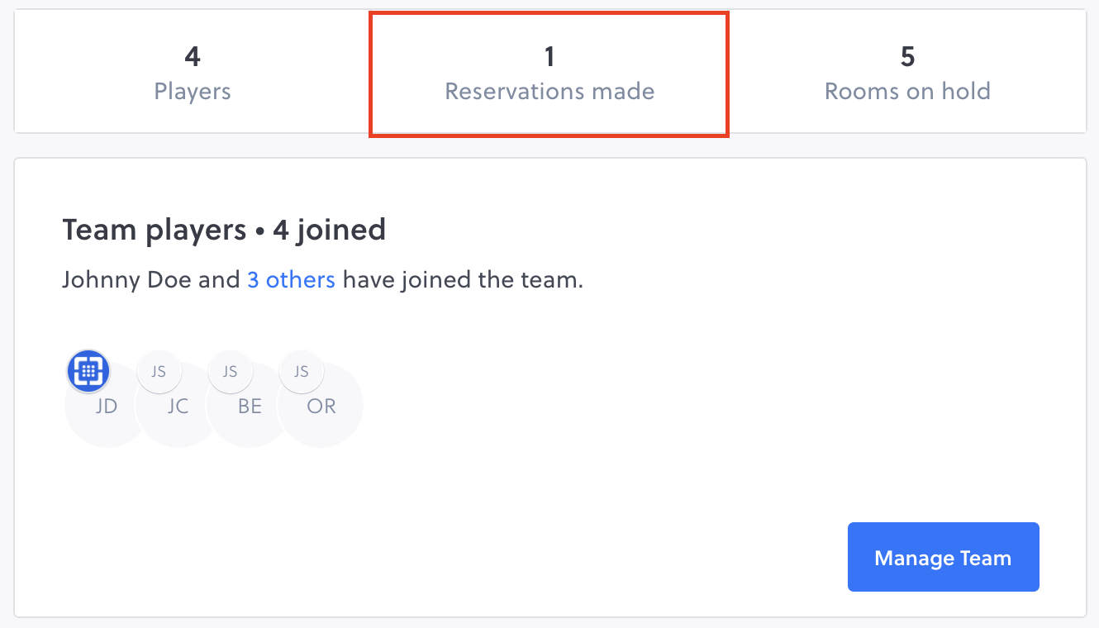Viewport: 1099px width, 628px height.
Task: Switch to the Rooms on hold label
Action: click(x=907, y=91)
